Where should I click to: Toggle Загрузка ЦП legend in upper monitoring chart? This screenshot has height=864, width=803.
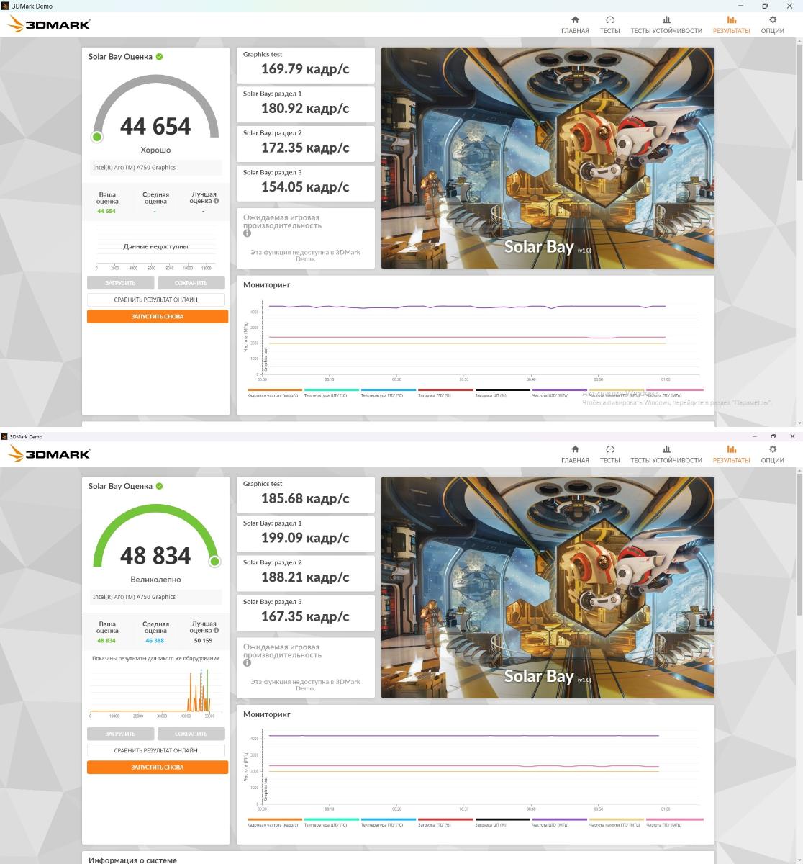pos(502,393)
